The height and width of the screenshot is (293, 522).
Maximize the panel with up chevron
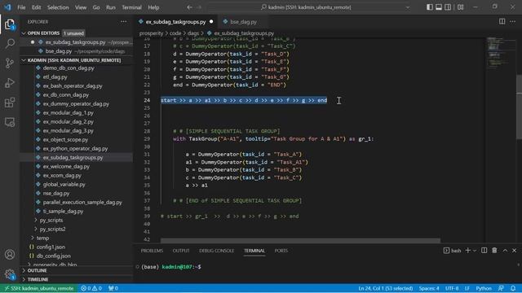coord(505,251)
